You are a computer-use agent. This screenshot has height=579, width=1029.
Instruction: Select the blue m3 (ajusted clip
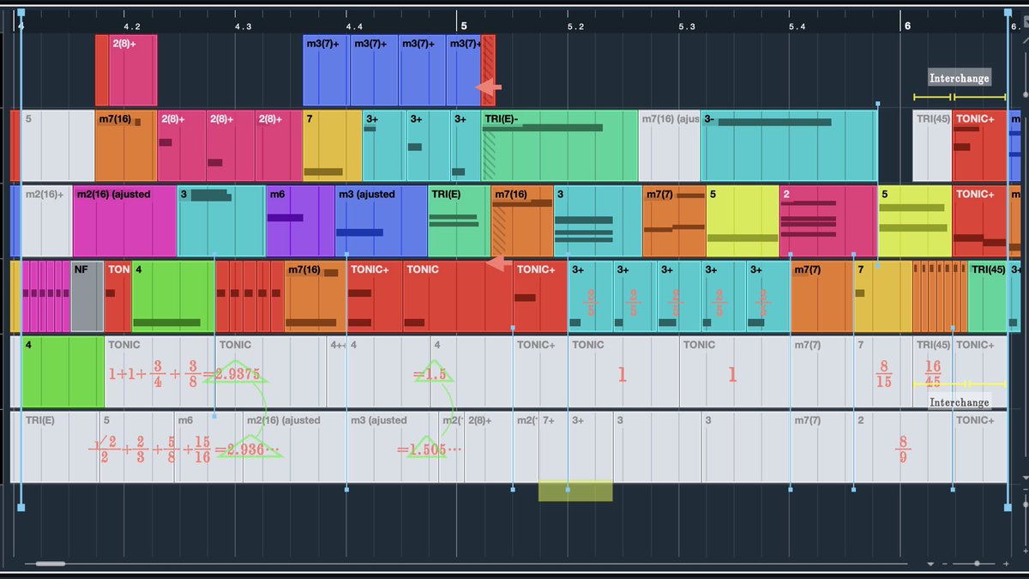point(381,221)
